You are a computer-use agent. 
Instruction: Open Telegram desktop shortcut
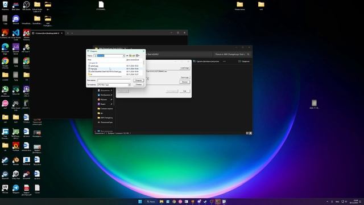pos(16,189)
